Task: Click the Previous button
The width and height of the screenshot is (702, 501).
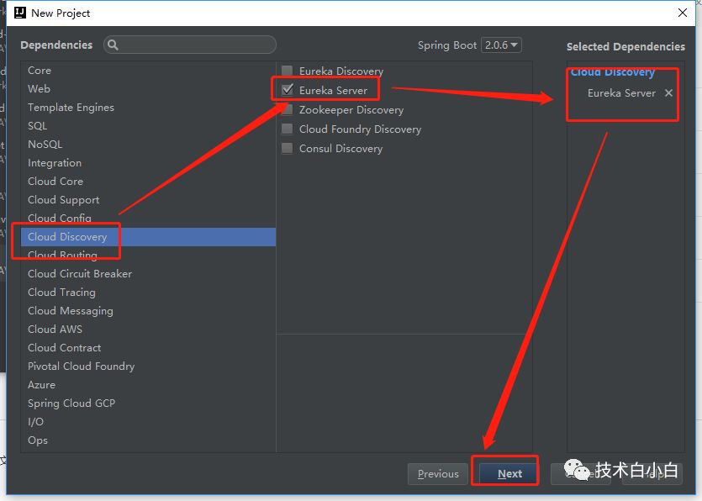Action: pyautogui.click(x=438, y=474)
